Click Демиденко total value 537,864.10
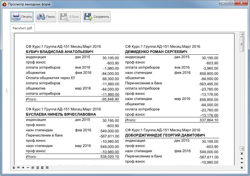Image resolution: width=250 pixels, height=176 pixels. [x=209, y=120]
